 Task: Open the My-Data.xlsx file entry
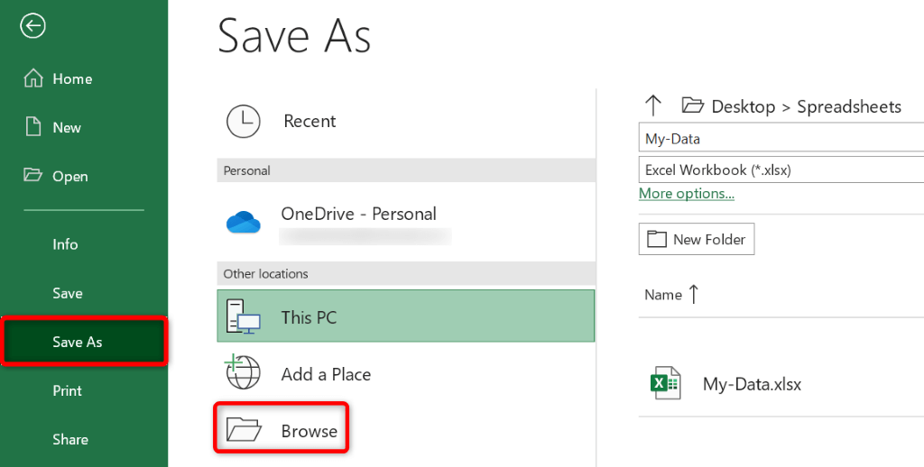point(752,384)
